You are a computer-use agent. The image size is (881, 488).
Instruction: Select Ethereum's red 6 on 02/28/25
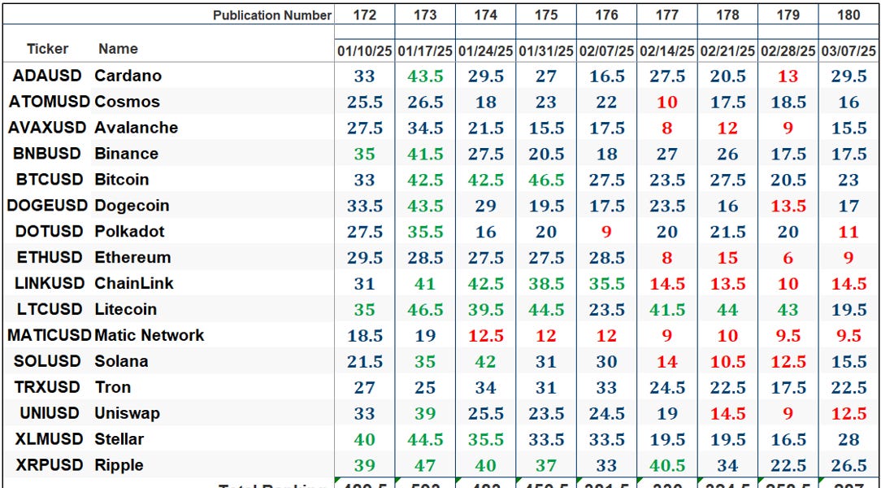click(788, 258)
